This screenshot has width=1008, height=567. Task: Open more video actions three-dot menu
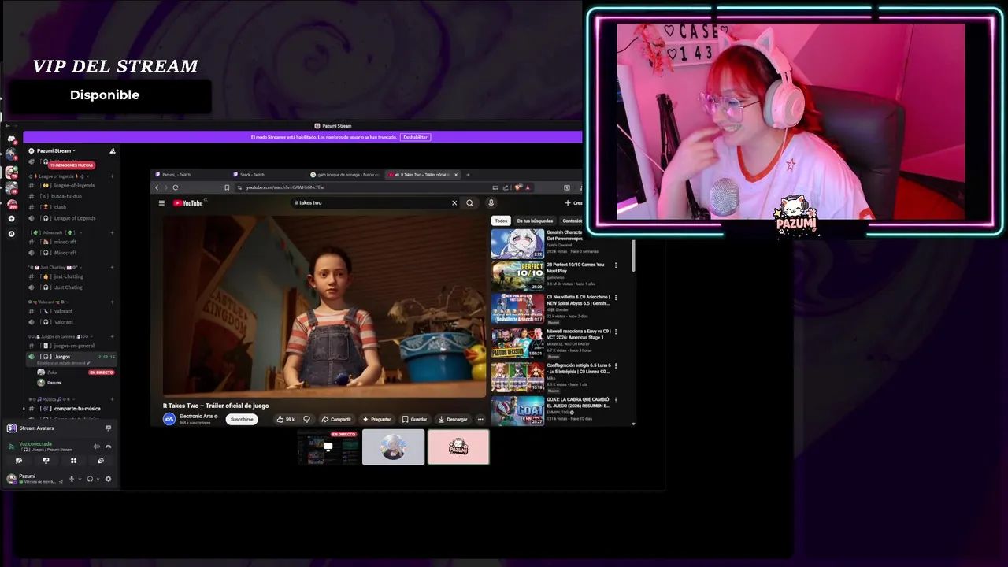pos(480,419)
